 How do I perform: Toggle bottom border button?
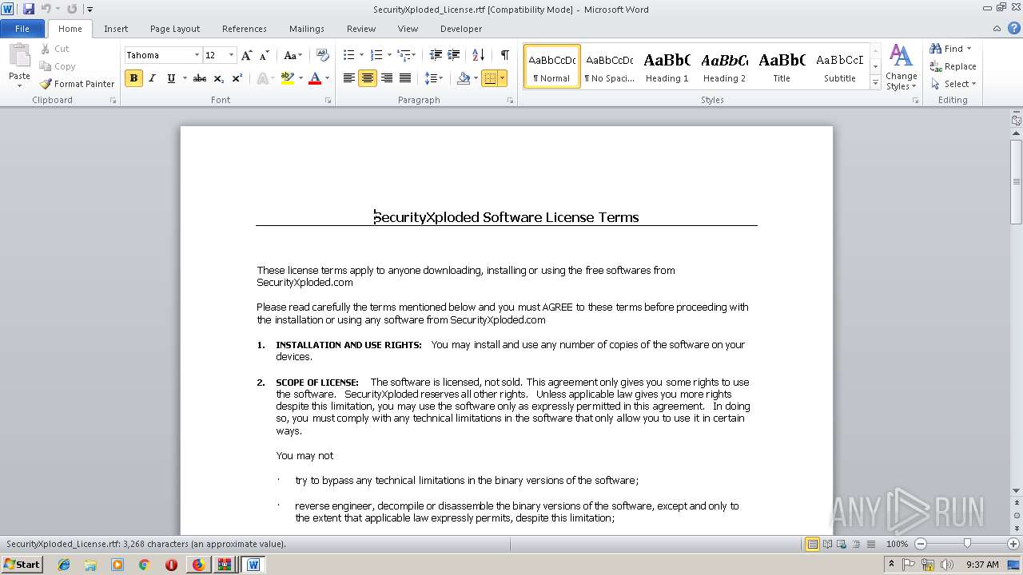[x=490, y=78]
